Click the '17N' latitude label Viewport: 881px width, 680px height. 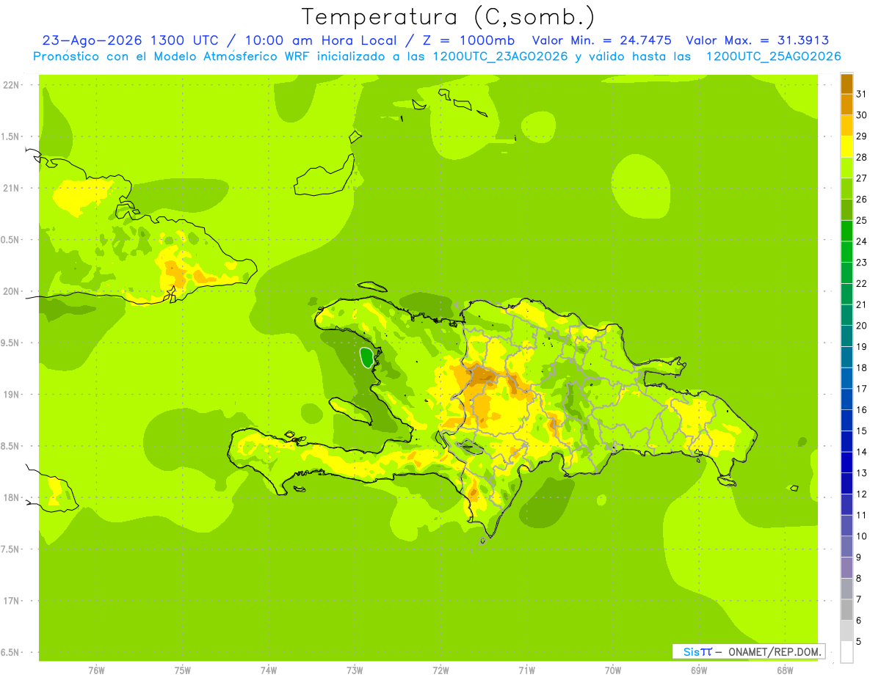coord(12,601)
